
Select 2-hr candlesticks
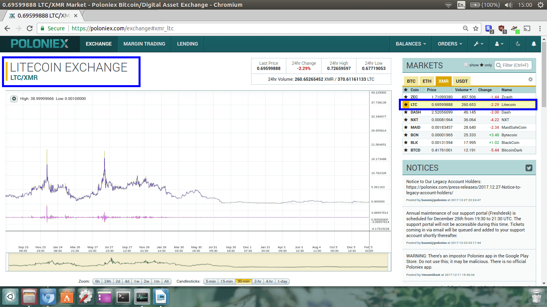coord(257,281)
